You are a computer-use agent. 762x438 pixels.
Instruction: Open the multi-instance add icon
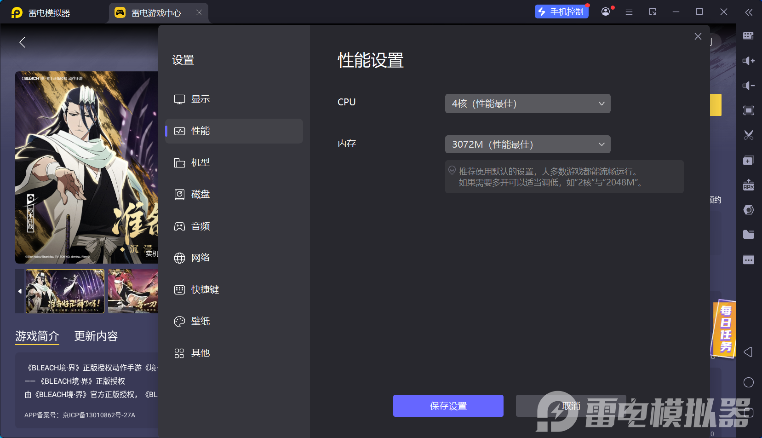click(748, 160)
